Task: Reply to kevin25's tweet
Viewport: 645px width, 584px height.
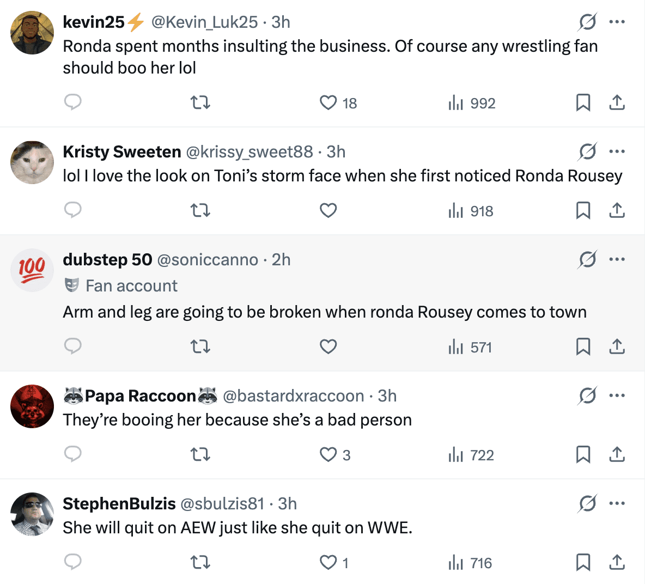Action: pyautogui.click(x=73, y=102)
